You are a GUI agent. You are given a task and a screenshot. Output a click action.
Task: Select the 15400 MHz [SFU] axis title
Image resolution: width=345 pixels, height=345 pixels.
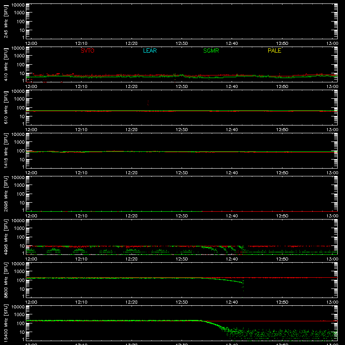tap(6, 323)
